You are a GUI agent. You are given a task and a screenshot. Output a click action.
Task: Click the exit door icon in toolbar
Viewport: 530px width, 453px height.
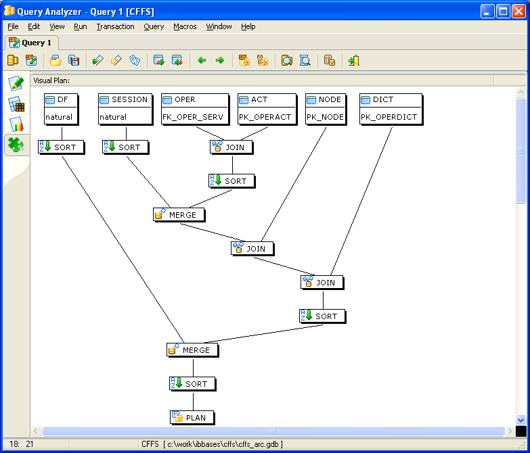point(353,61)
